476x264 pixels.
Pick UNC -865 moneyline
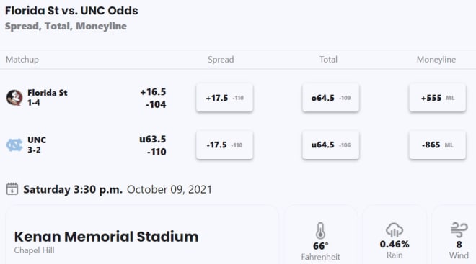(x=438, y=145)
